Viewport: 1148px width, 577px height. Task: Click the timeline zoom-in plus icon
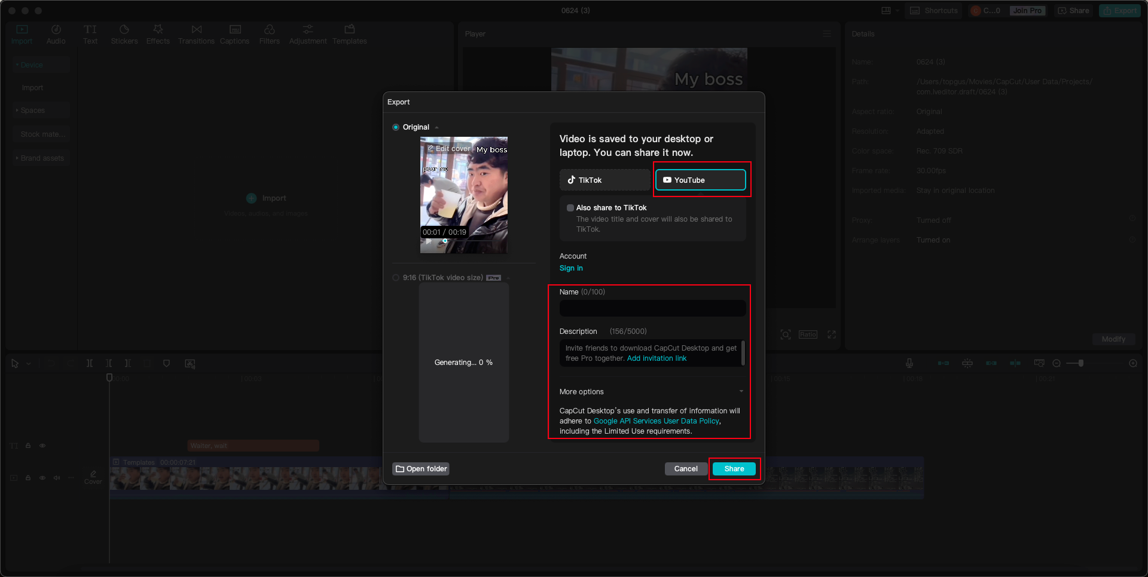point(1133,363)
